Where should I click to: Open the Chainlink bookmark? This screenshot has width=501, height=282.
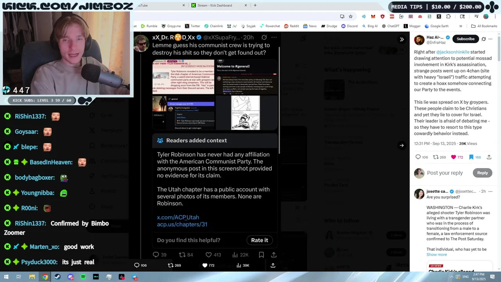tap(213, 26)
